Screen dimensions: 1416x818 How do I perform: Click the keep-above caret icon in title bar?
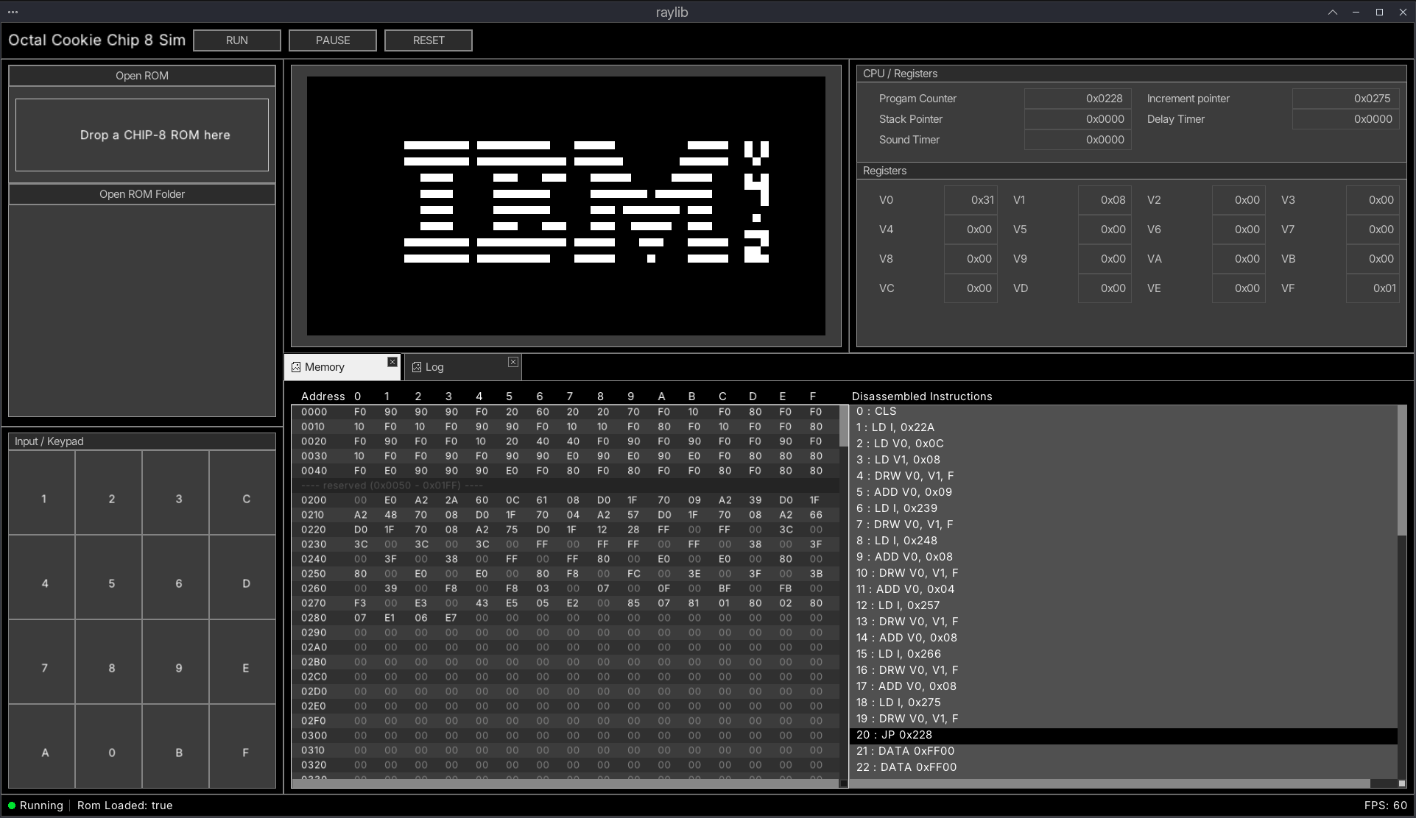[x=1333, y=12]
